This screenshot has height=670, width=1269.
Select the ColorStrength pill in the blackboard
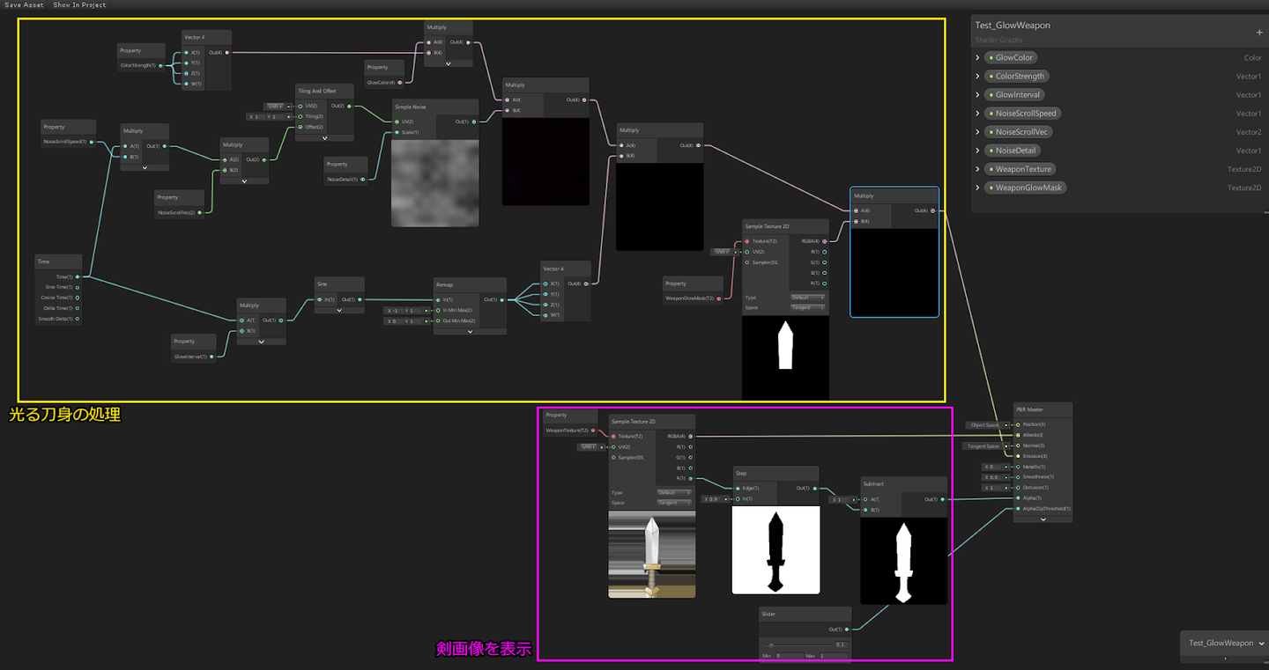pyautogui.click(x=1016, y=77)
